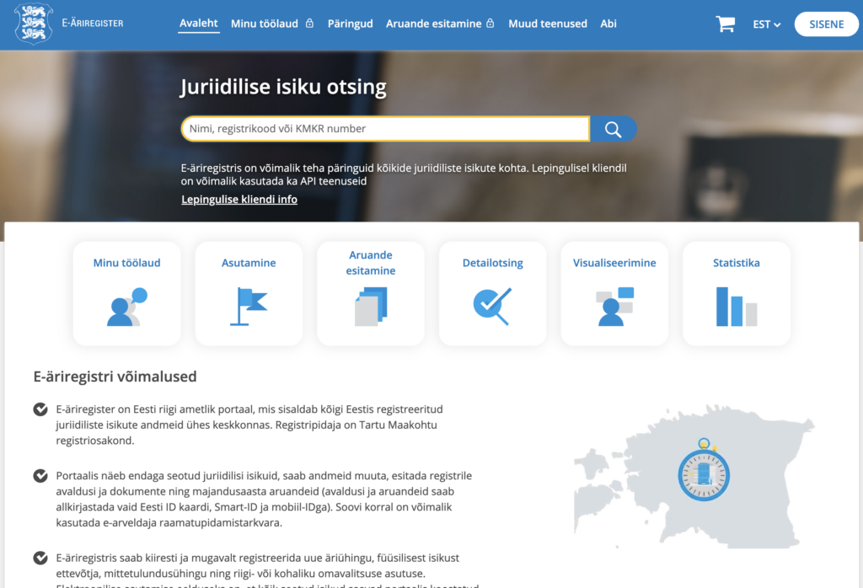Click the stopwatch icon on Estonia map
Image resolution: width=863 pixels, height=588 pixels.
pos(704,470)
